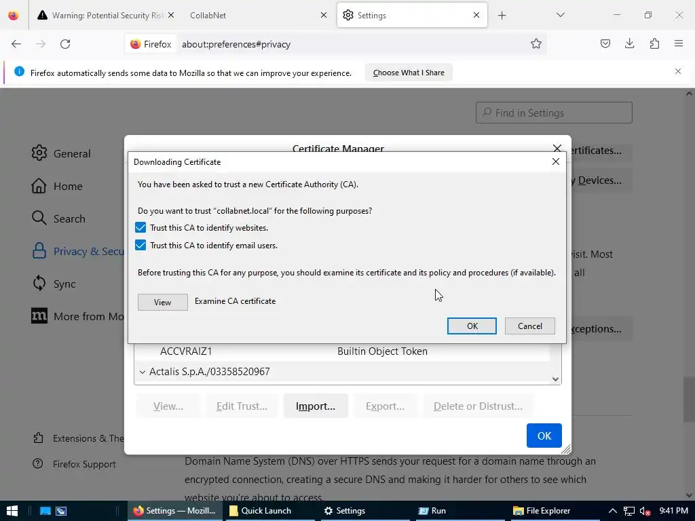Click the muted volume tray icon

pos(645,511)
